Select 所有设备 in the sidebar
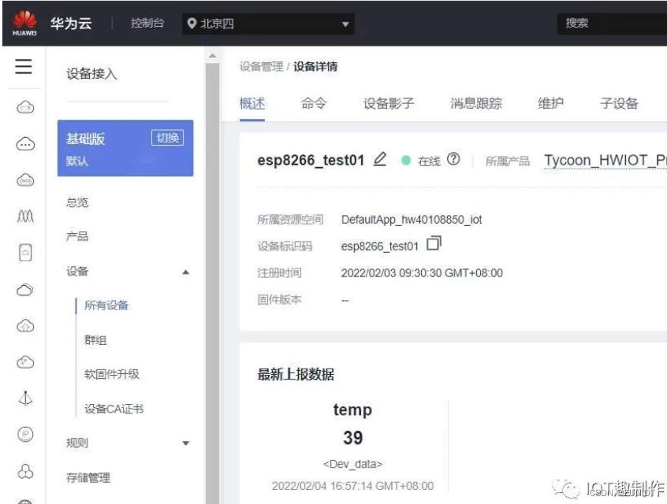 click(x=106, y=305)
